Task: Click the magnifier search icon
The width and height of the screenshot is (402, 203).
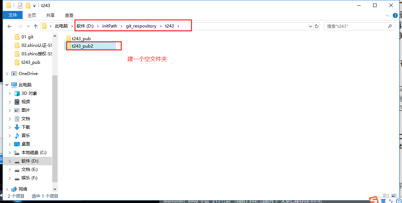Action: click(390, 26)
